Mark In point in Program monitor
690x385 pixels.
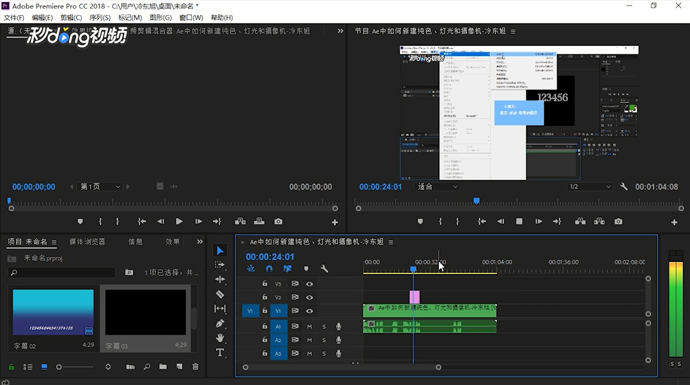pyautogui.click(x=440, y=221)
